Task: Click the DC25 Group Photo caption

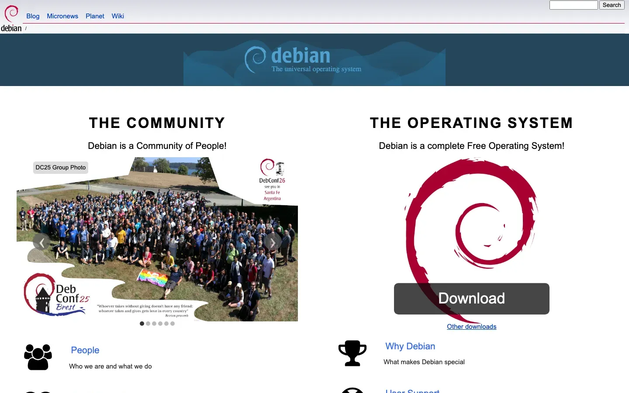Action: coord(61,168)
